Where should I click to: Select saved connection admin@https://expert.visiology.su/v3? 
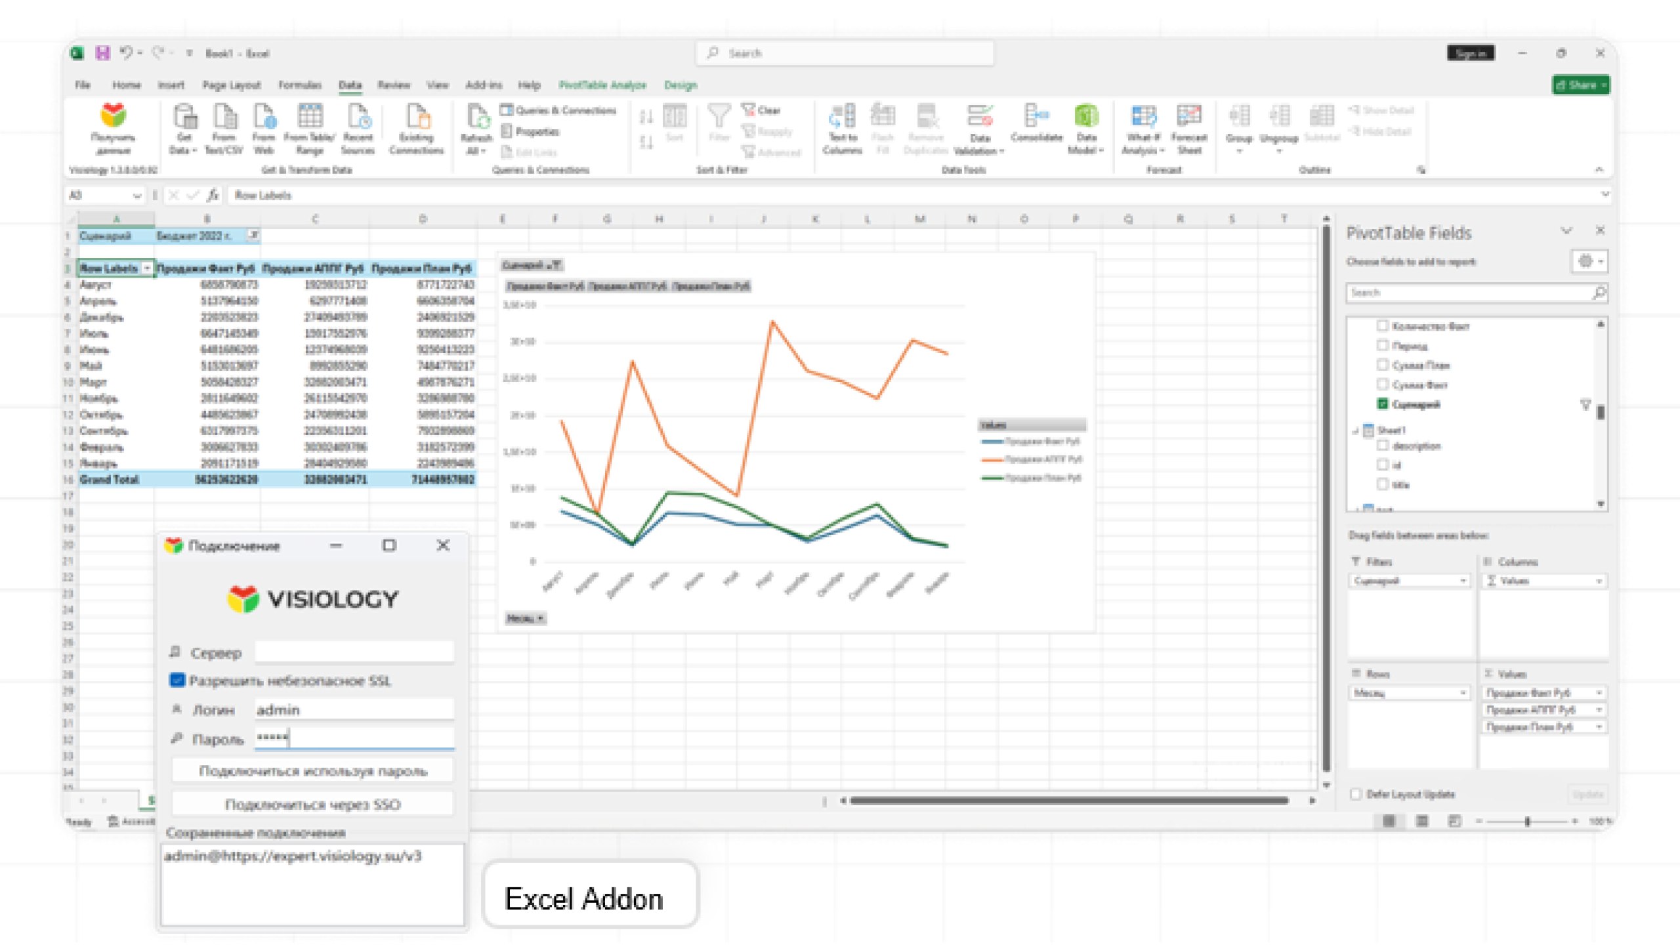(x=293, y=856)
